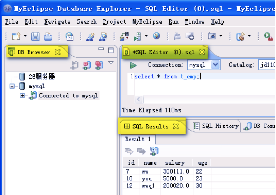This screenshot has height=195, width=276.
Task: Run the SQL with green play button
Action: (133, 65)
